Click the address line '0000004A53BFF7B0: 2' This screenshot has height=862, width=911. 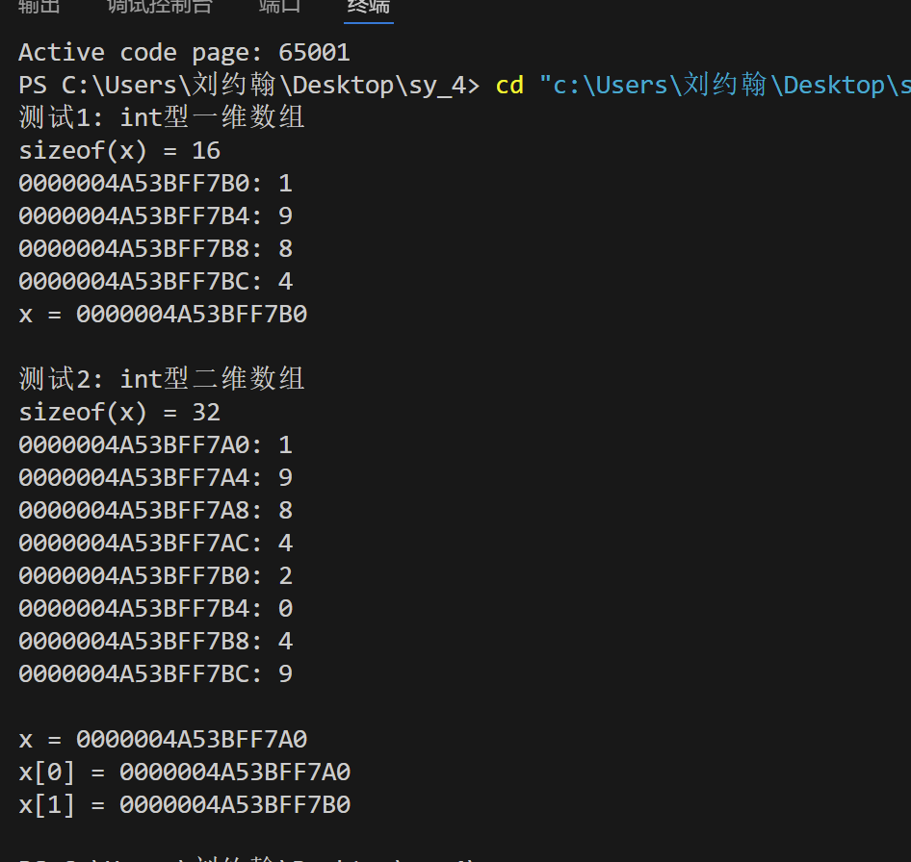click(x=156, y=576)
